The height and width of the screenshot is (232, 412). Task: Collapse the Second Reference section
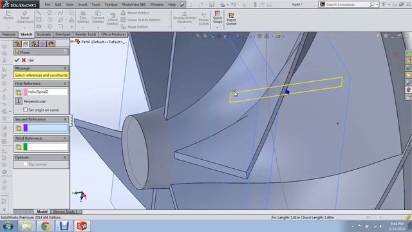click(65, 119)
